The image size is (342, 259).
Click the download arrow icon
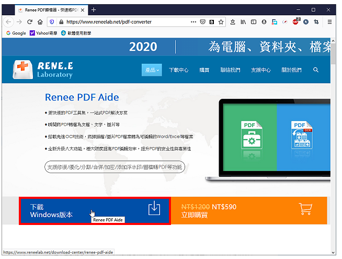[154, 208]
